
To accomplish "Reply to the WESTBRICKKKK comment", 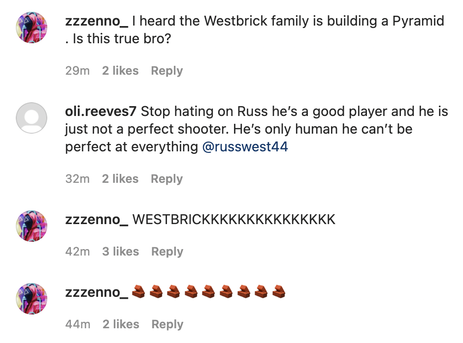I will point(167,252).
